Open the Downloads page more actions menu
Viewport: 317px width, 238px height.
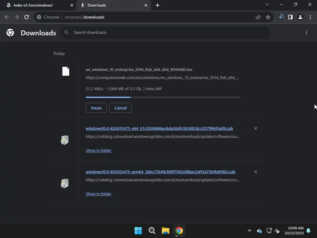(x=306, y=33)
